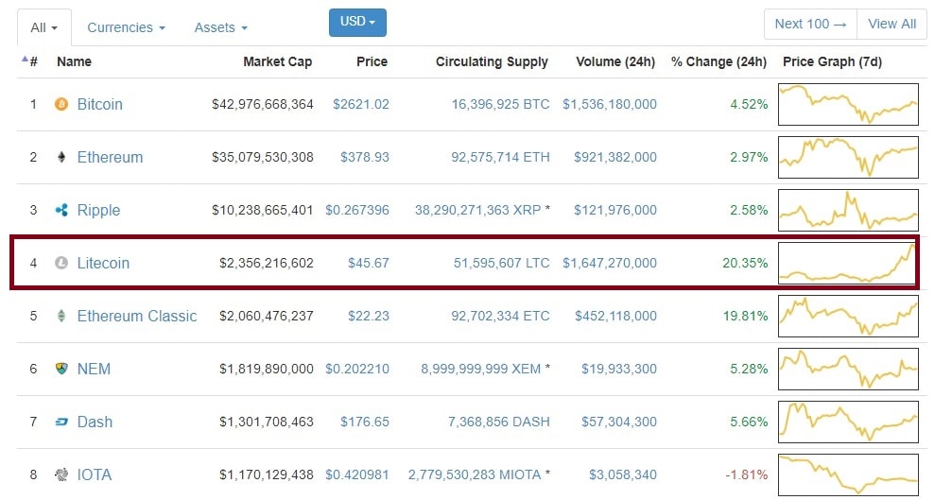Click the IOTA logo icon

coord(62,474)
